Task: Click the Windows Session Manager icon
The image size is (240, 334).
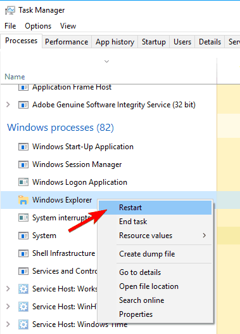Action: pos(23,164)
